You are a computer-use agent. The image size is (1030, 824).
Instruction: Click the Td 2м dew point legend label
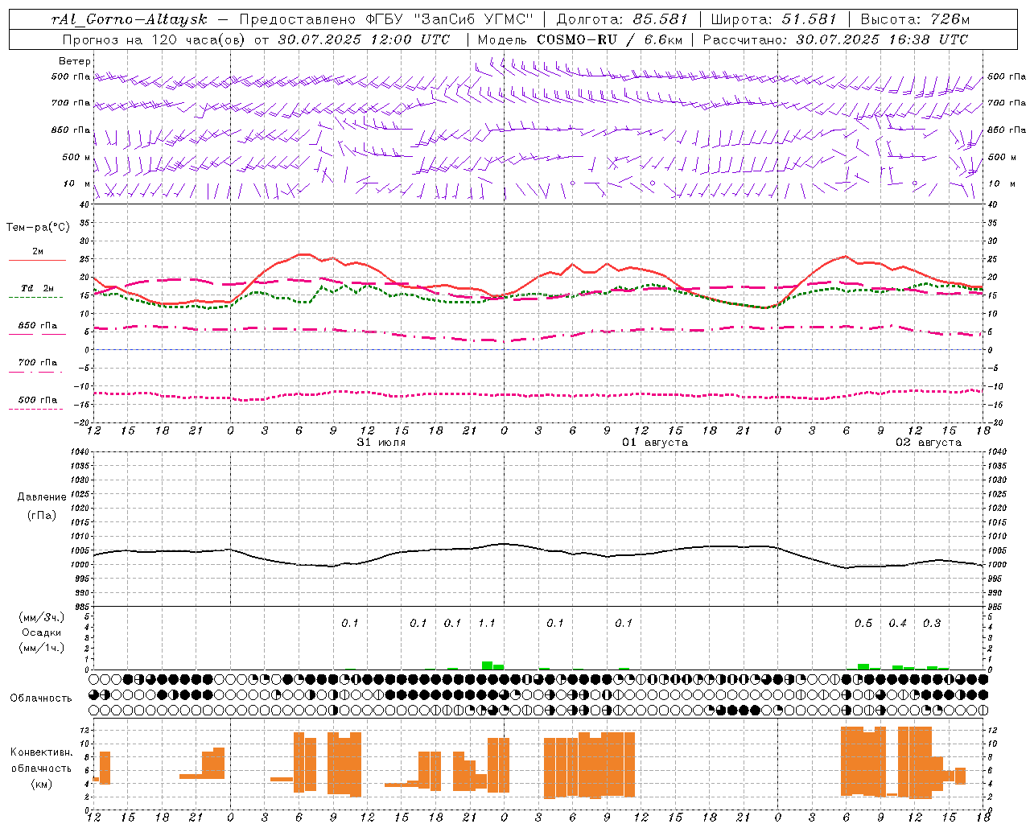click(x=38, y=288)
